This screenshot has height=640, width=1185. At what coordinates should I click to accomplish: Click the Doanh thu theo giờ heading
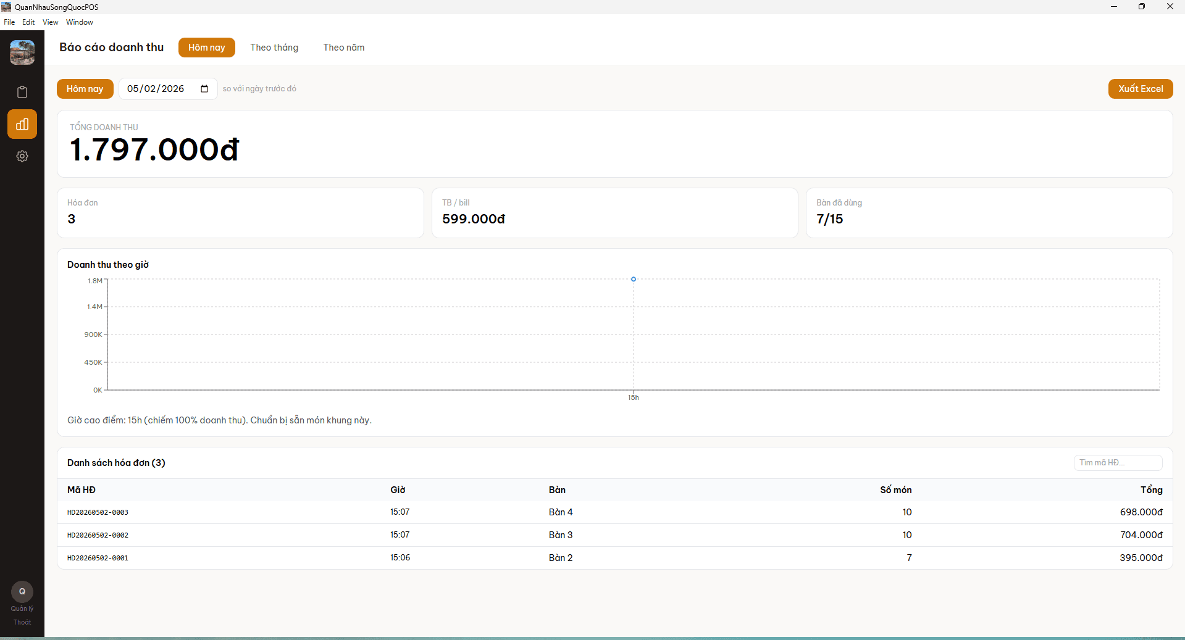point(108,265)
